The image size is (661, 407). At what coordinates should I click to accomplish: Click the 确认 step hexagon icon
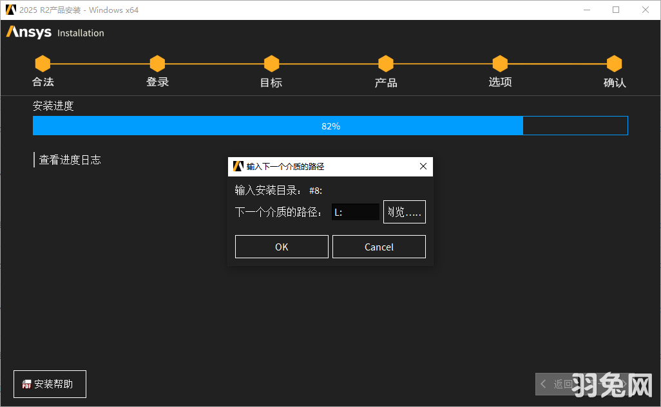(x=614, y=63)
